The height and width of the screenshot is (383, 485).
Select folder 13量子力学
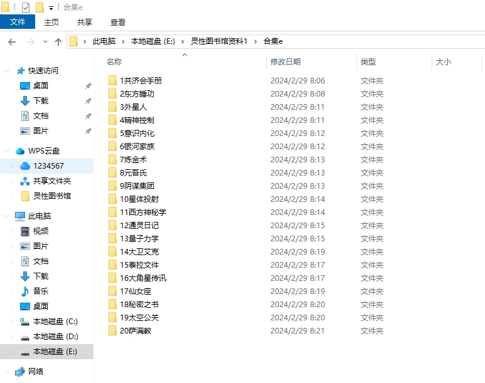[139, 238]
